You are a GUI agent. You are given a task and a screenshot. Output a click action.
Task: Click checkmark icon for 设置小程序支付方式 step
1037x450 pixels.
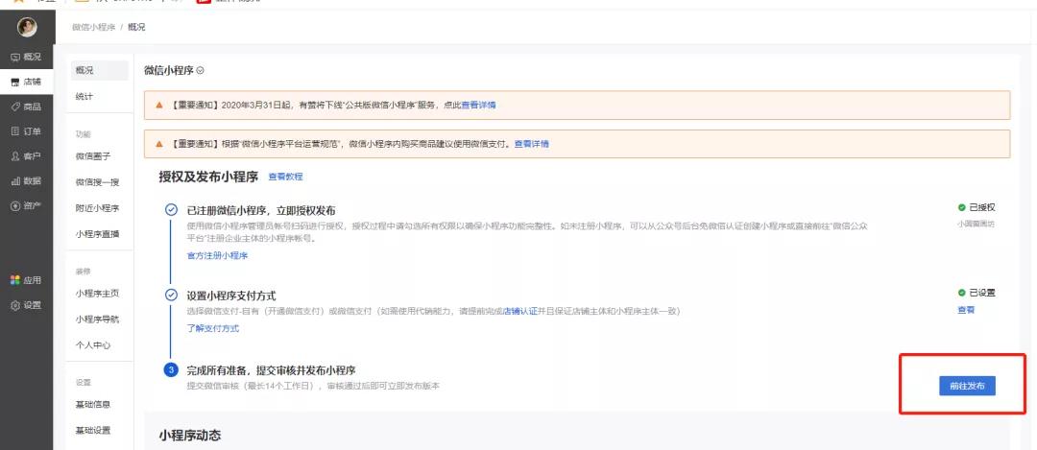coord(171,295)
